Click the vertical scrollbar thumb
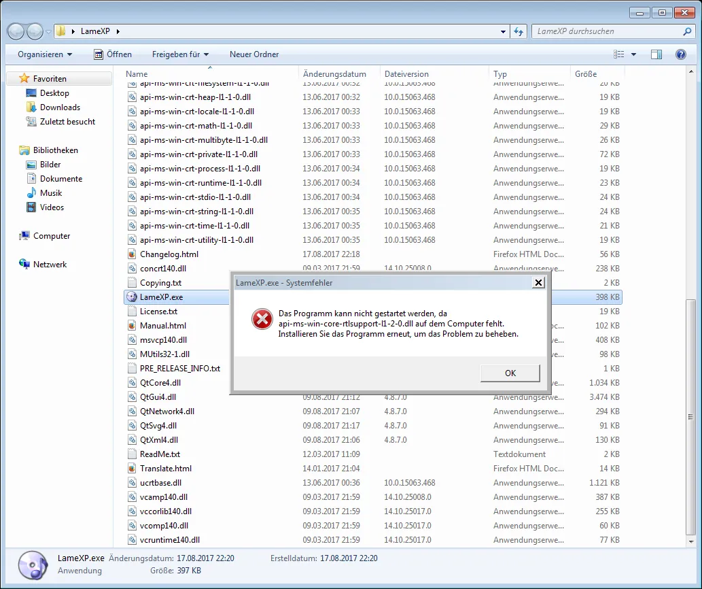The width and height of the screenshot is (702, 589). pyautogui.click(x=690, y=416)
